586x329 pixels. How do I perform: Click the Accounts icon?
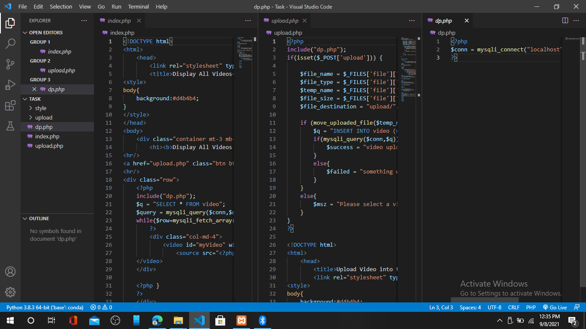click(10, 271)
